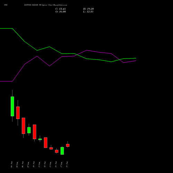This screenshot has height=173, width=173.
Task: Click the red 12 Aug candlestick
Action: (46, 143)
